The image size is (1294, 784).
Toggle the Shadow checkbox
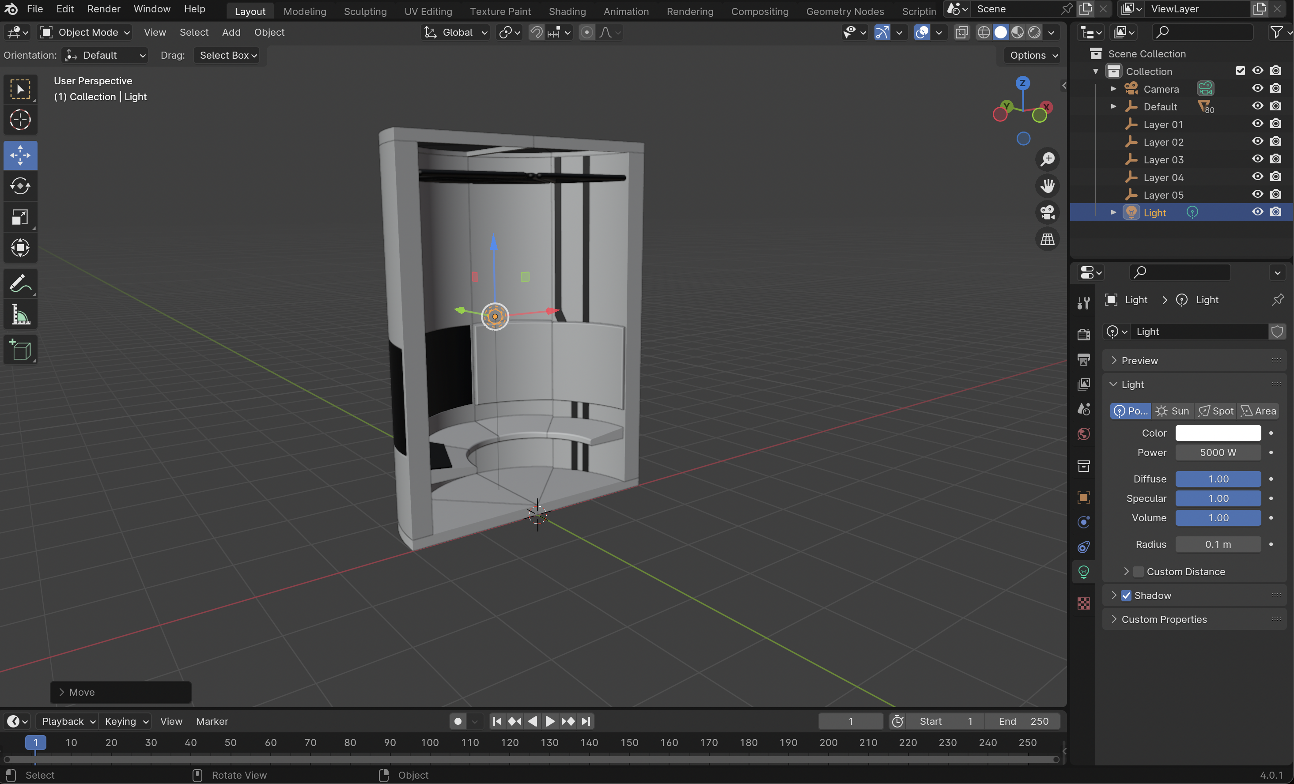pyautogui.click(x=1126, y=595)
